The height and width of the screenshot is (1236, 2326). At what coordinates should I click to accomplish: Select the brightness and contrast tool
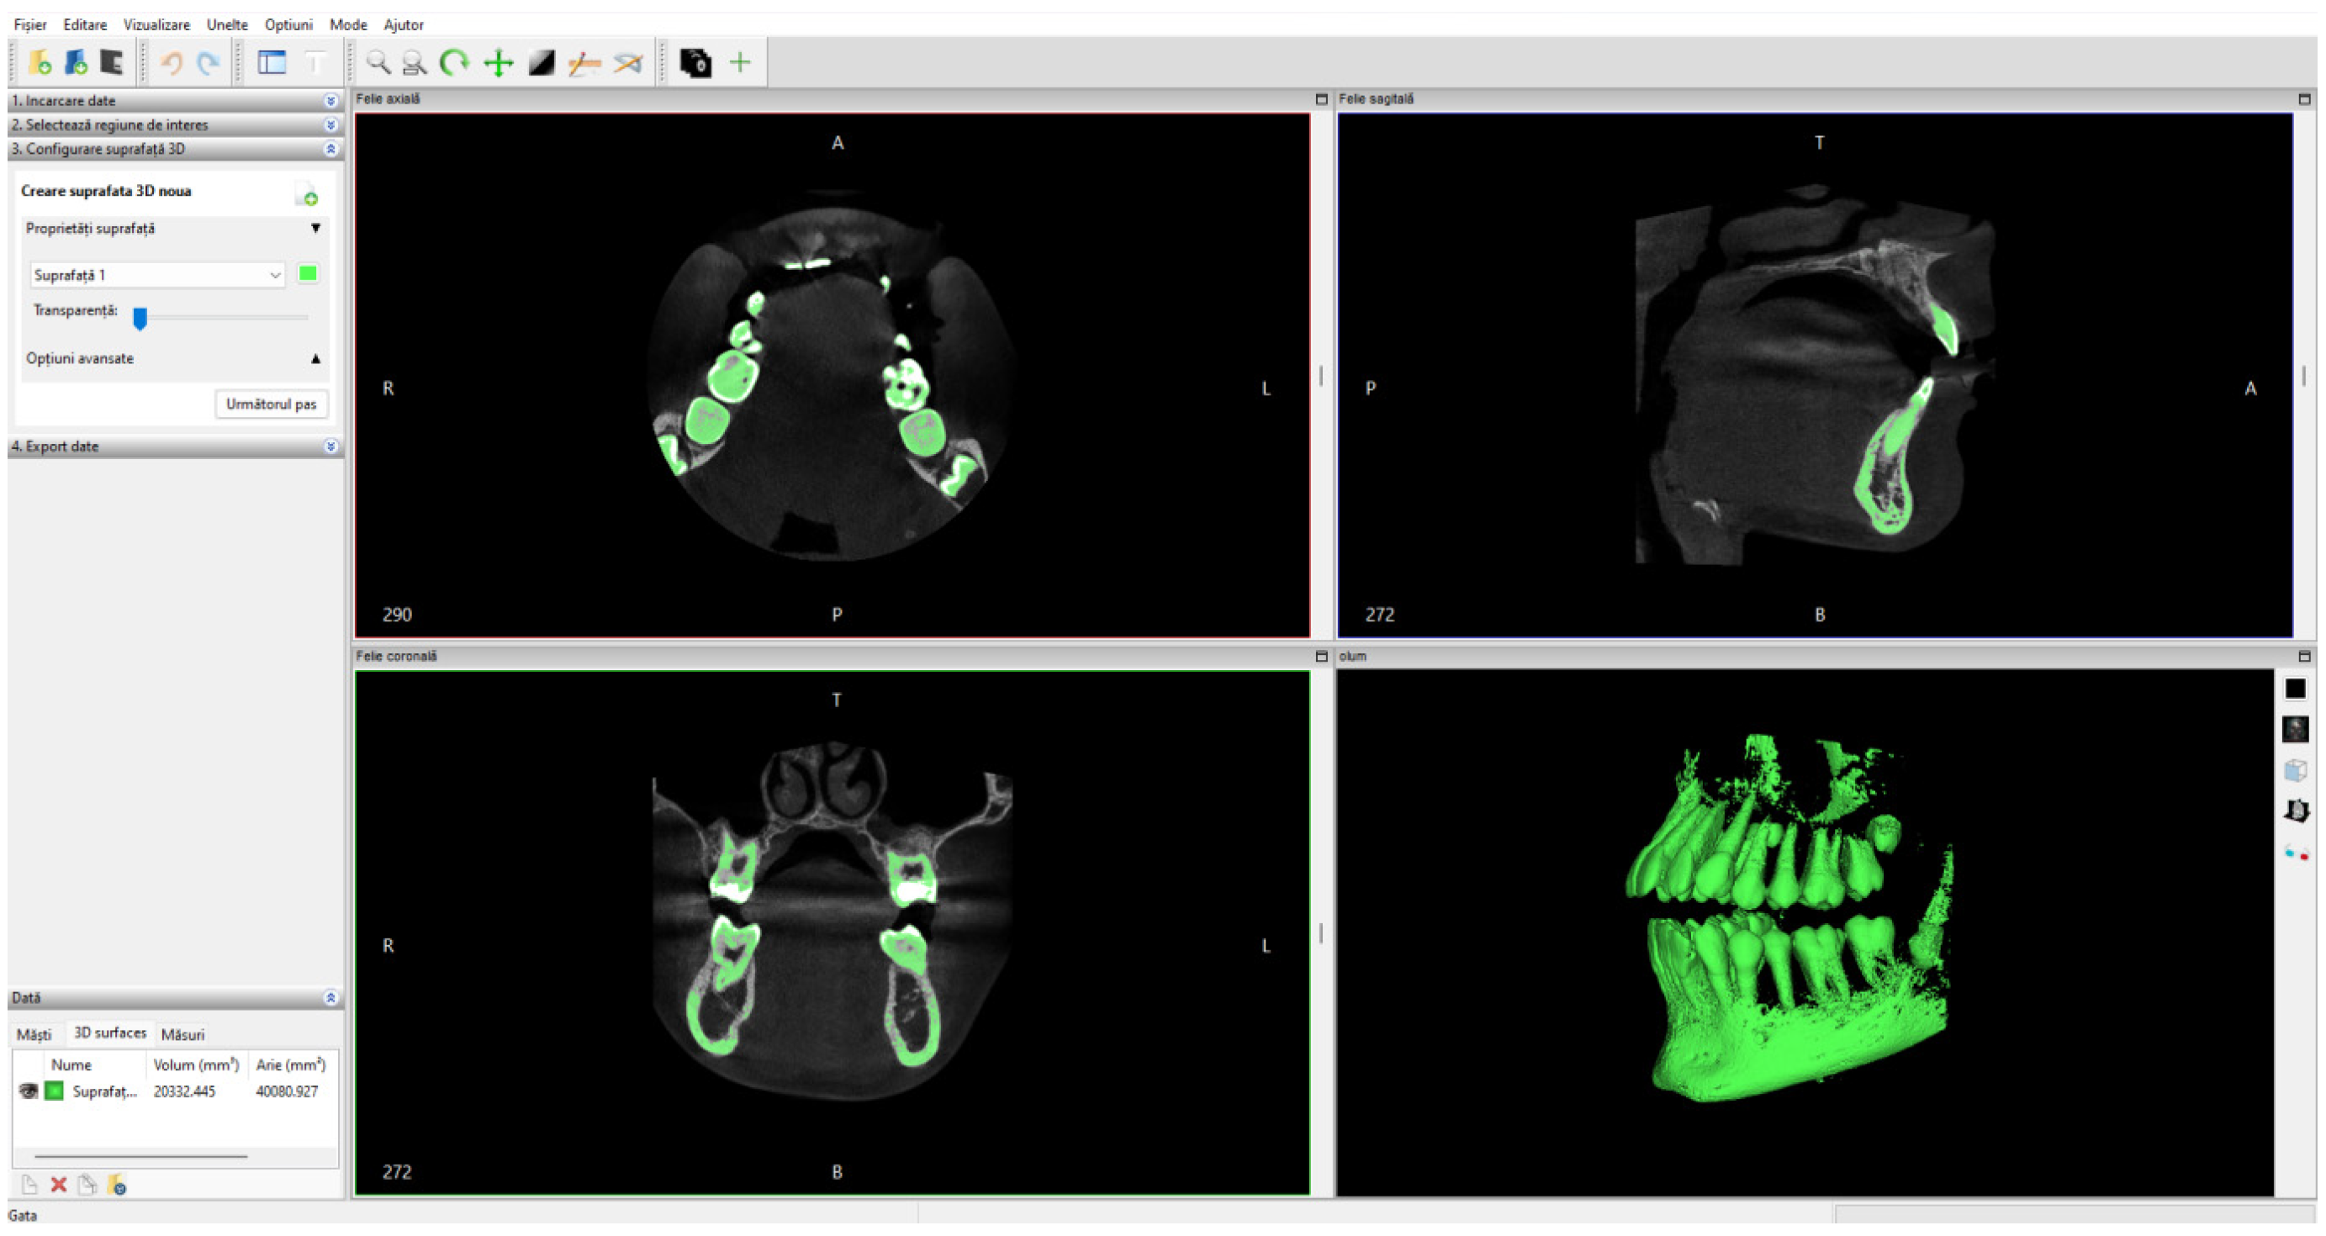(x=541, y=62)
